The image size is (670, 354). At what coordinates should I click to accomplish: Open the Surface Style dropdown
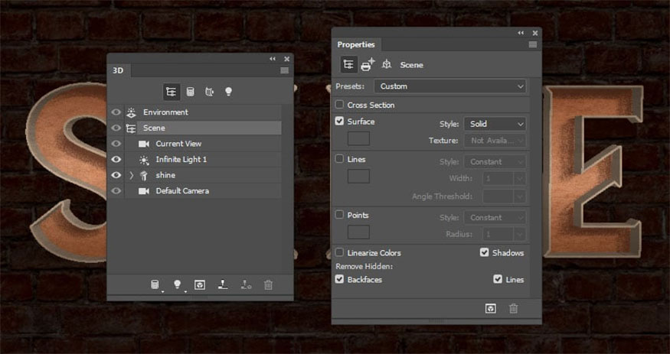point(495,123)
